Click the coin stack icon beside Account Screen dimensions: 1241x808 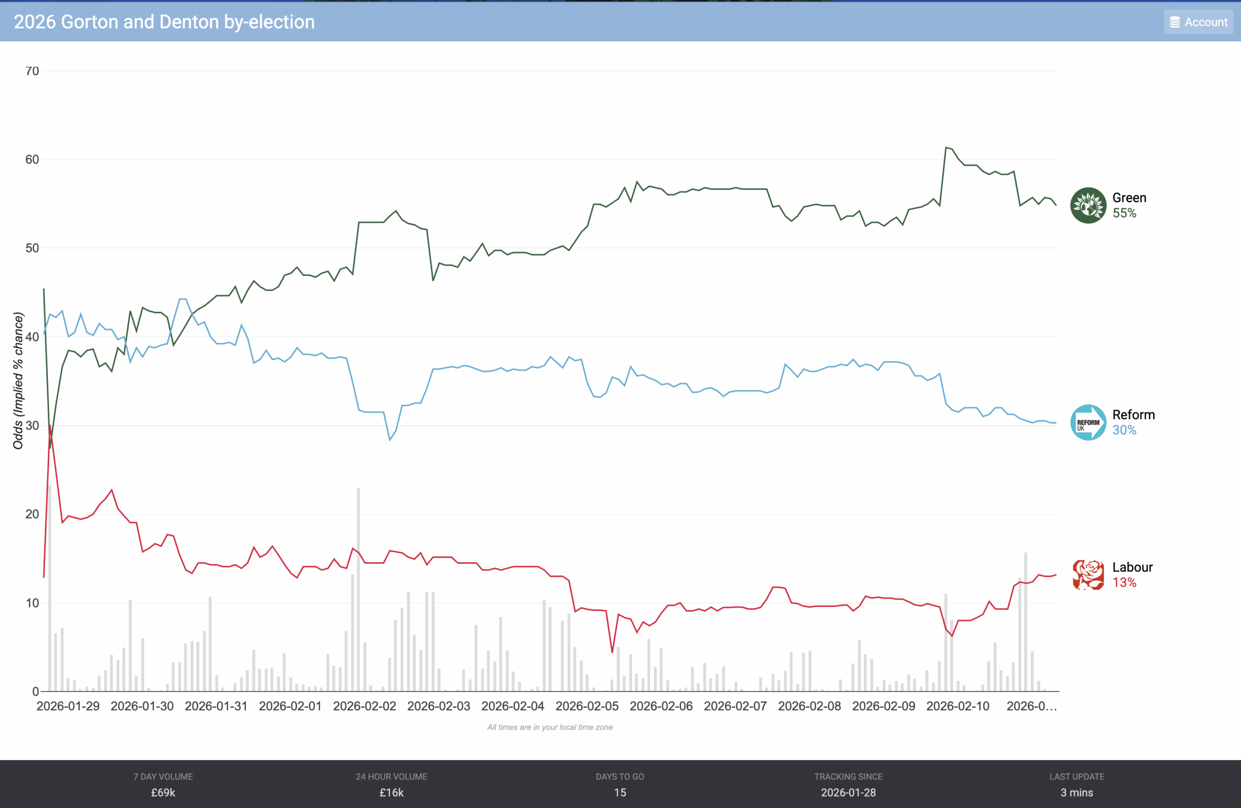coord(1175,22)
